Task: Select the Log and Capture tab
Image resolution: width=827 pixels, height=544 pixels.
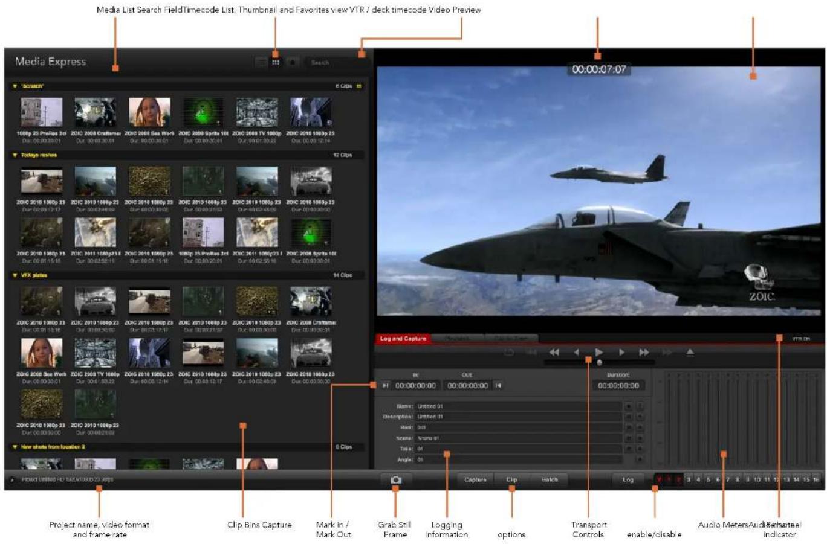Action: point(403,339)
